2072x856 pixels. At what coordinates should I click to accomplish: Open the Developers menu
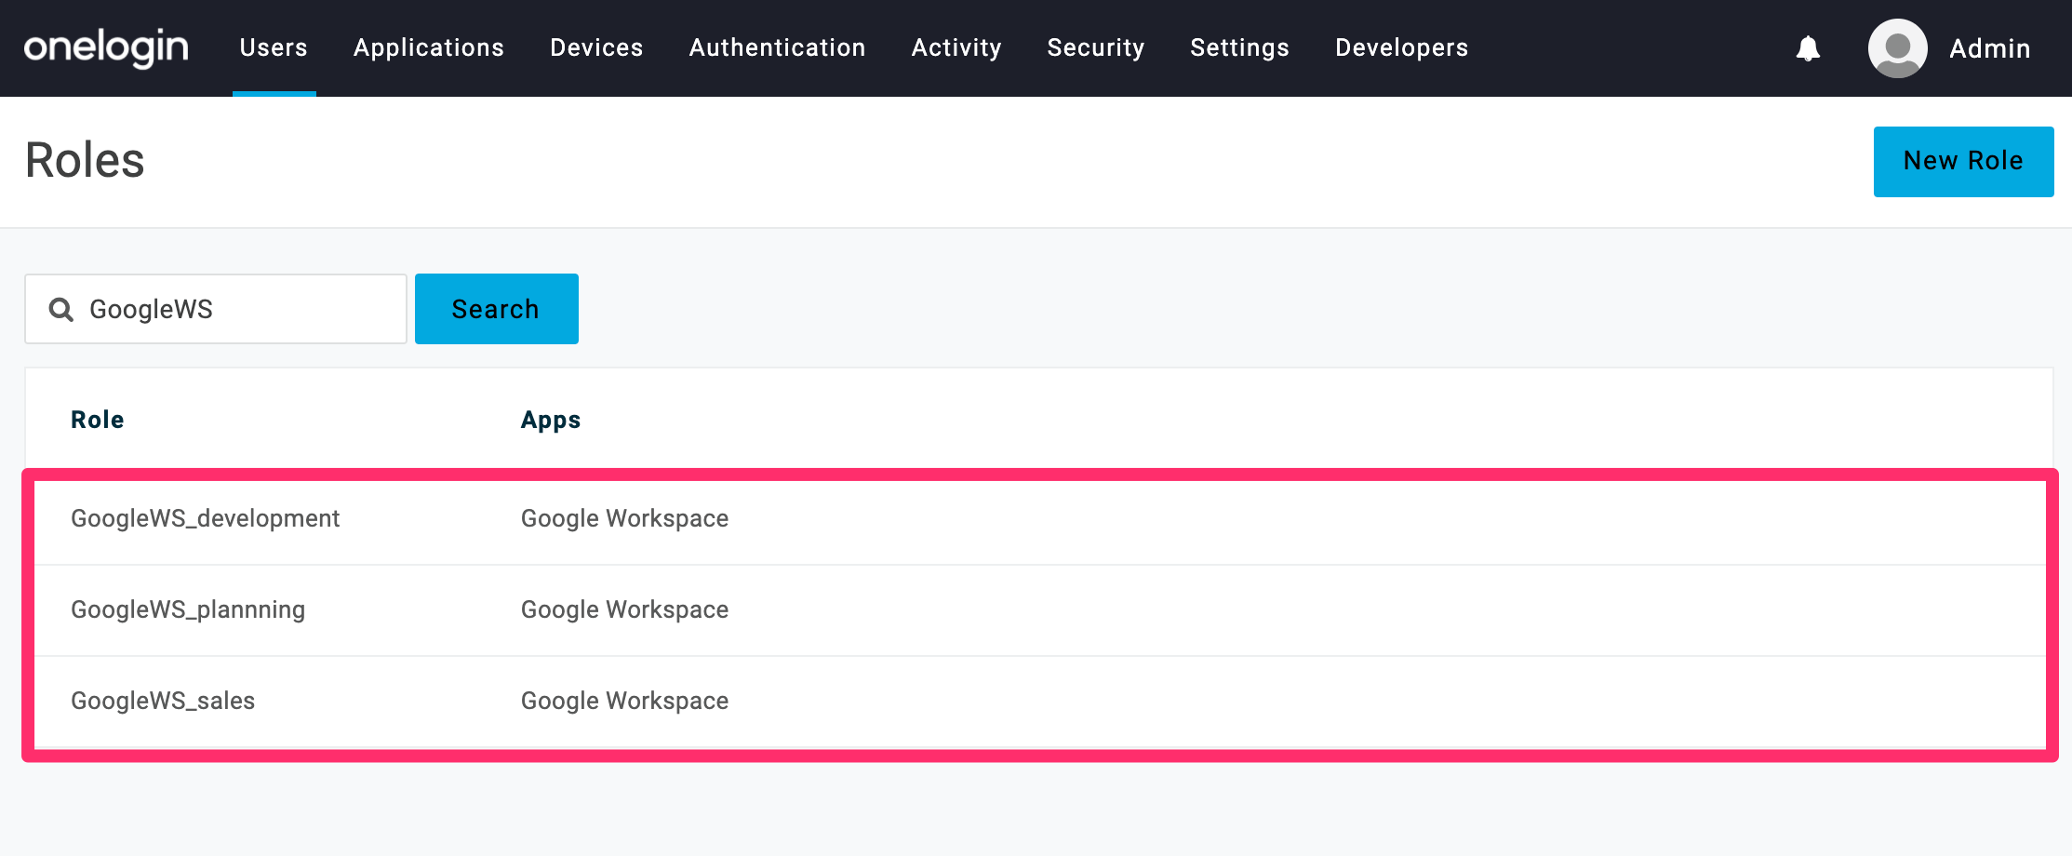(1402, 47)
